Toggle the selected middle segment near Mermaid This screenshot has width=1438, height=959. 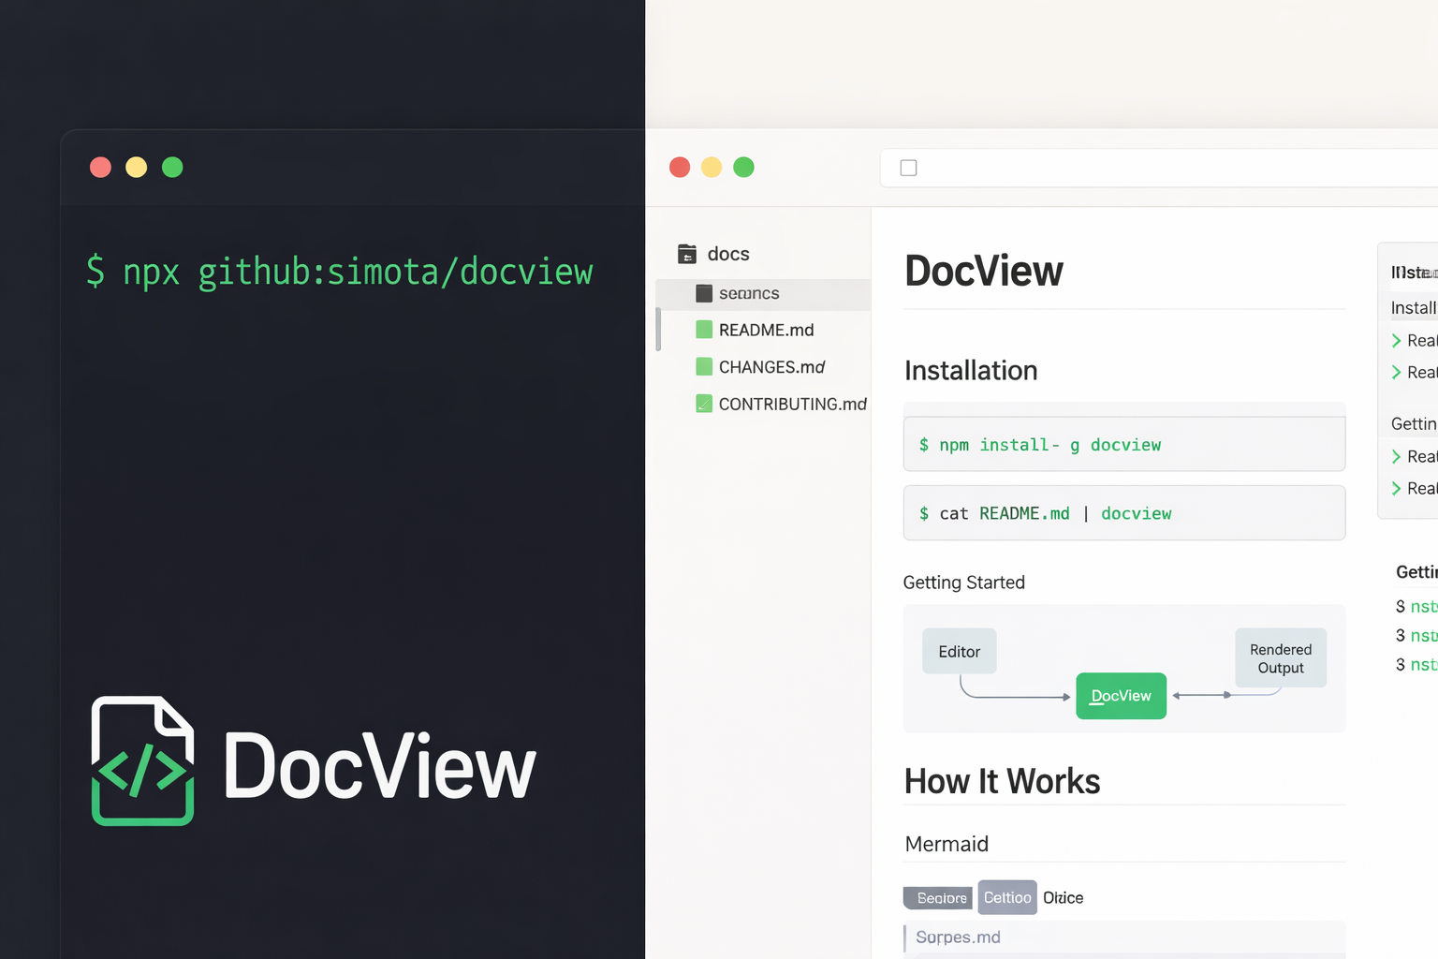(x=1006, y=897)
